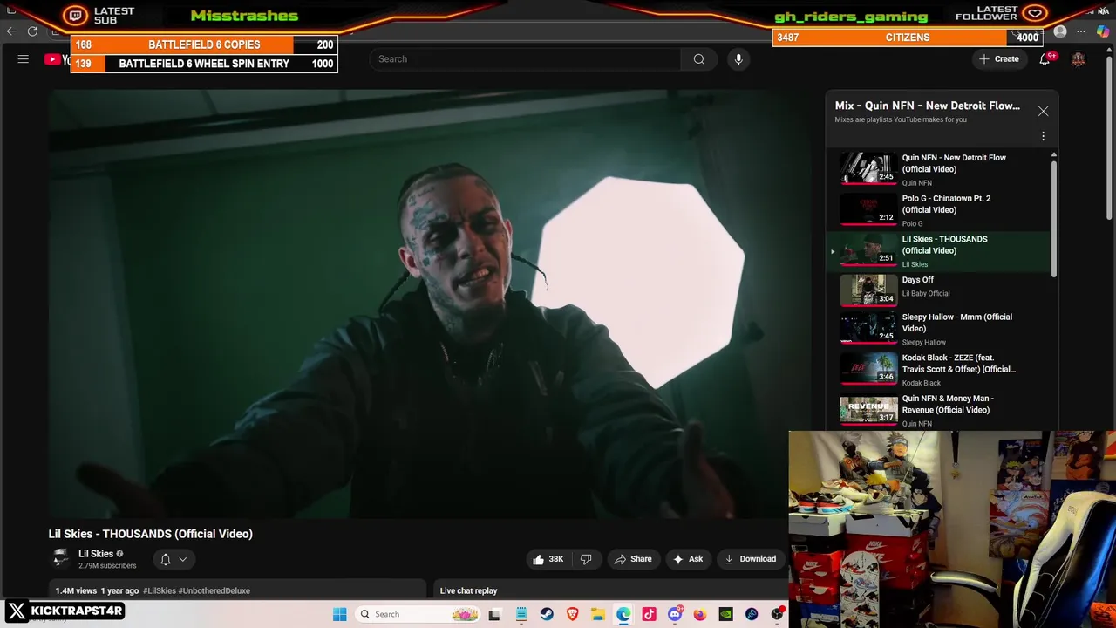Viewport: 1116px width, 628px height.
Task: Open Mix playlist three-dot options menu
Action: pyautogui.click(x=1043, y=136)
